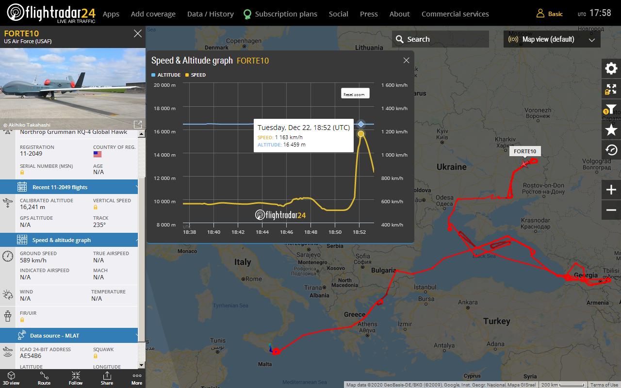The height and width of the screenshot is (388, 621).
Task: Click registration value 11-2049
Action: (31, 154)
